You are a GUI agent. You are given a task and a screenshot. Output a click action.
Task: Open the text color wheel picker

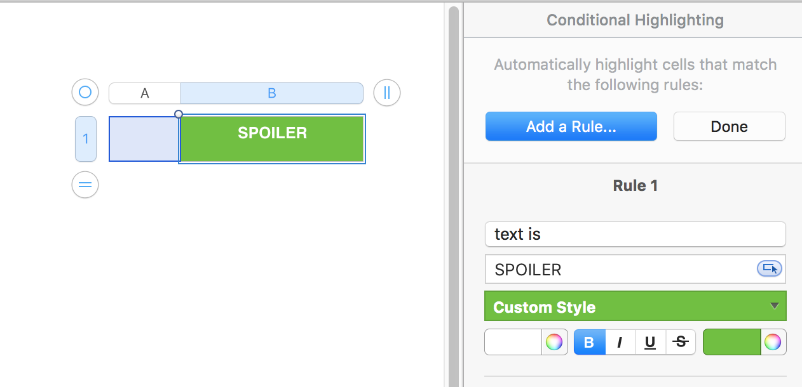(x=554, y=343)
